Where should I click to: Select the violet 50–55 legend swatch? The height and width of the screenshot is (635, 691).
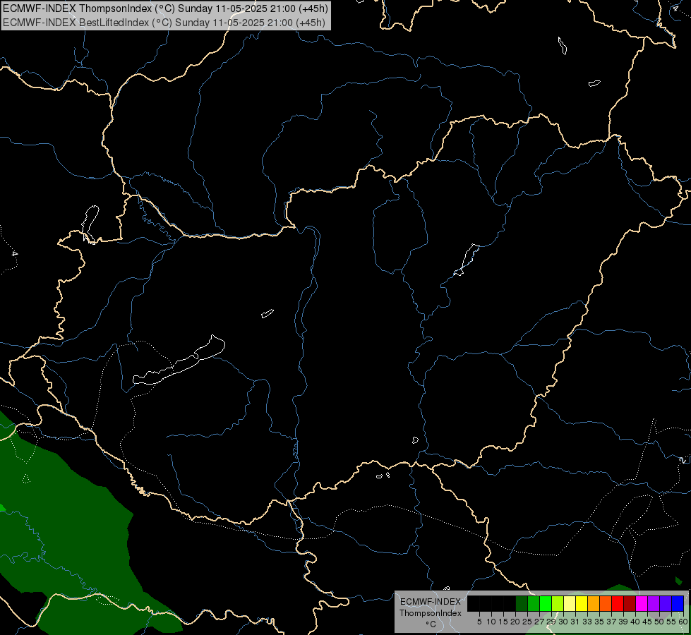(666, 603)
